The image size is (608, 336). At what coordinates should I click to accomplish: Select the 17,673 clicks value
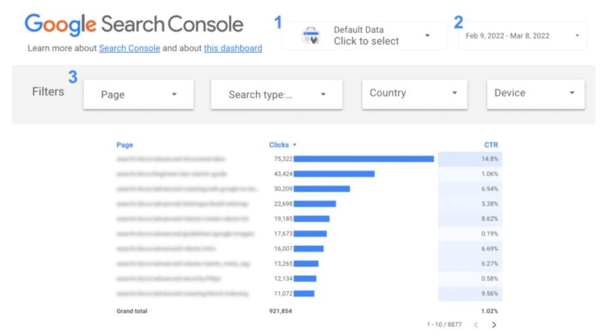click(283, 233)
